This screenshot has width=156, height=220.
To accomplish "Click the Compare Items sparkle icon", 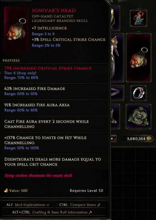I will (x=99, y=205).
